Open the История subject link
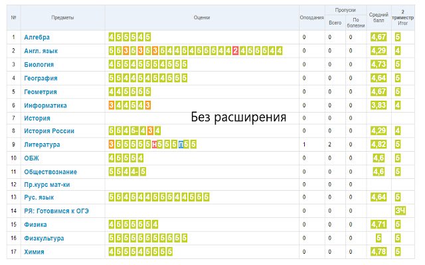 coord(37,118)
